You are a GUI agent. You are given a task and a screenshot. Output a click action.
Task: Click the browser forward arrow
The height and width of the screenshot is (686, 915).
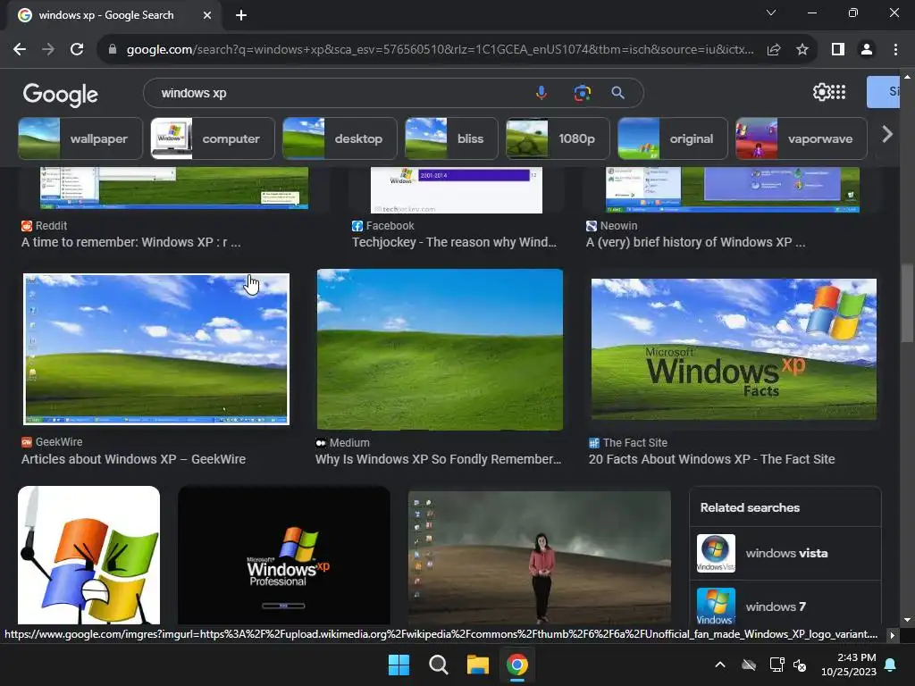pyautogui.click(x=48, y=50)
